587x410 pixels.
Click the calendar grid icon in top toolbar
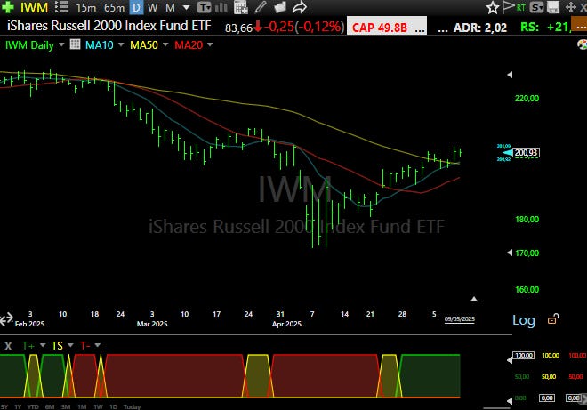coord(241,7)
